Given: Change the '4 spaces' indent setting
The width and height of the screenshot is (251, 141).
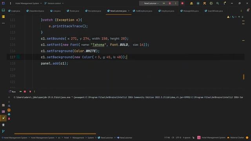Looking at the screenshot, I should [187, 137].
